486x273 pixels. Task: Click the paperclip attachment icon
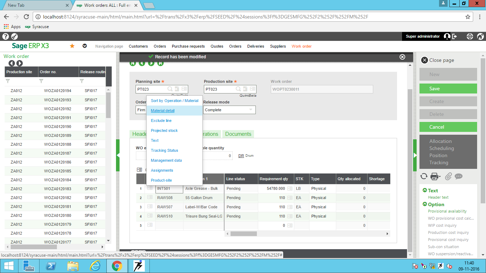click(x=448, y=176)
